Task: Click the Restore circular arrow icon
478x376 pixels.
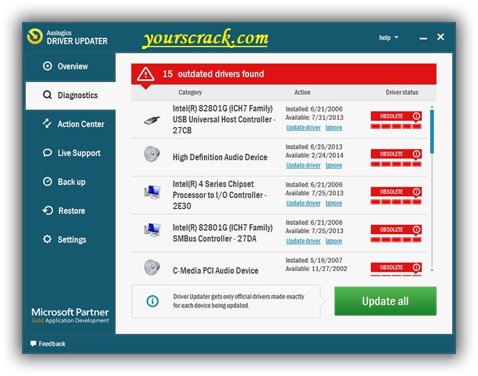Action: click(48, 210)
